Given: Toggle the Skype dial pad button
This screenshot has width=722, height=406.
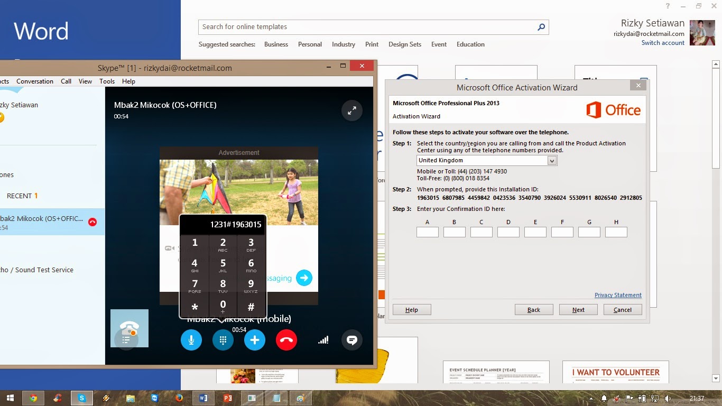Looking at the screenshot, I should click(x=223, y=340).
